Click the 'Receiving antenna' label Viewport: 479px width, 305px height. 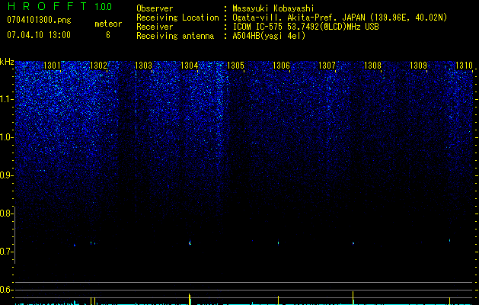click(175, 36)
